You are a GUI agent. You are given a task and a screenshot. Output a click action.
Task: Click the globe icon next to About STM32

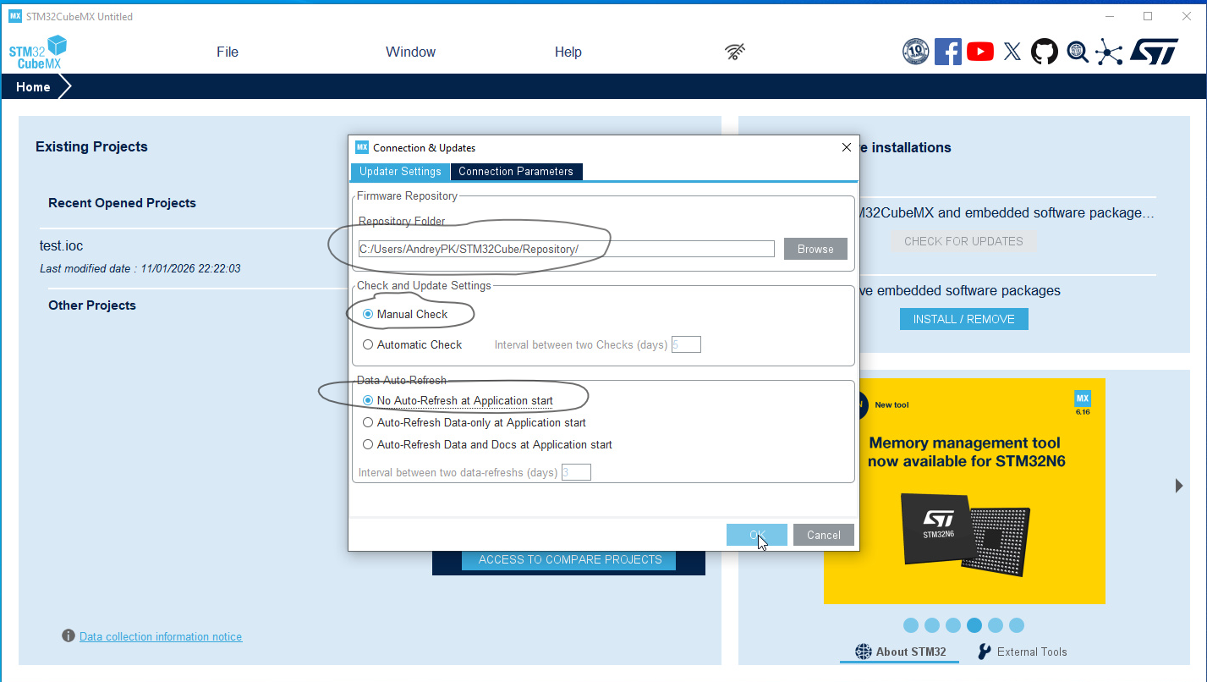(x=863, y=652)
